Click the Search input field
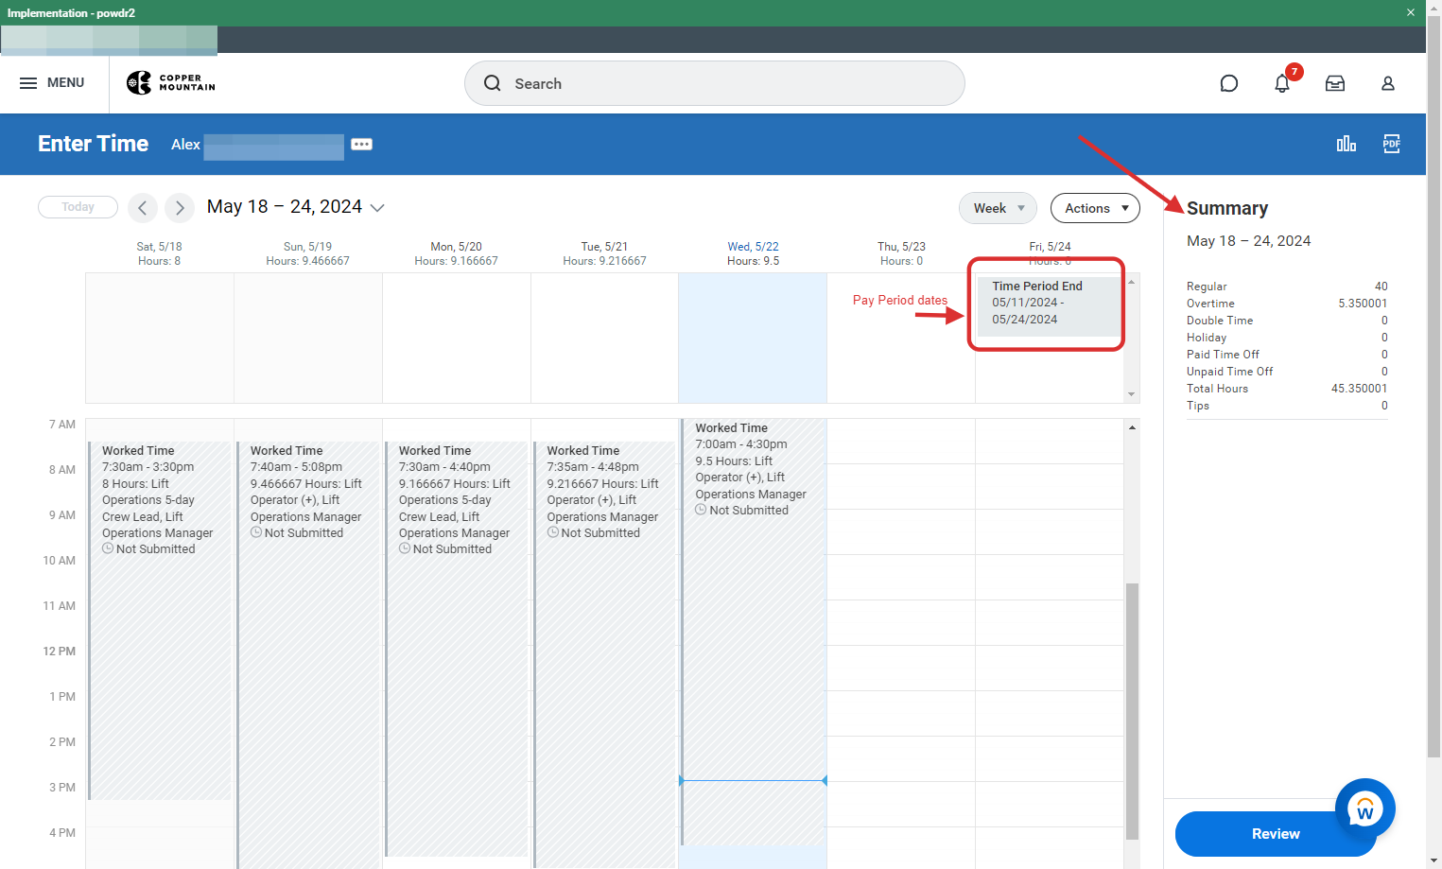 tap(715, 83)
